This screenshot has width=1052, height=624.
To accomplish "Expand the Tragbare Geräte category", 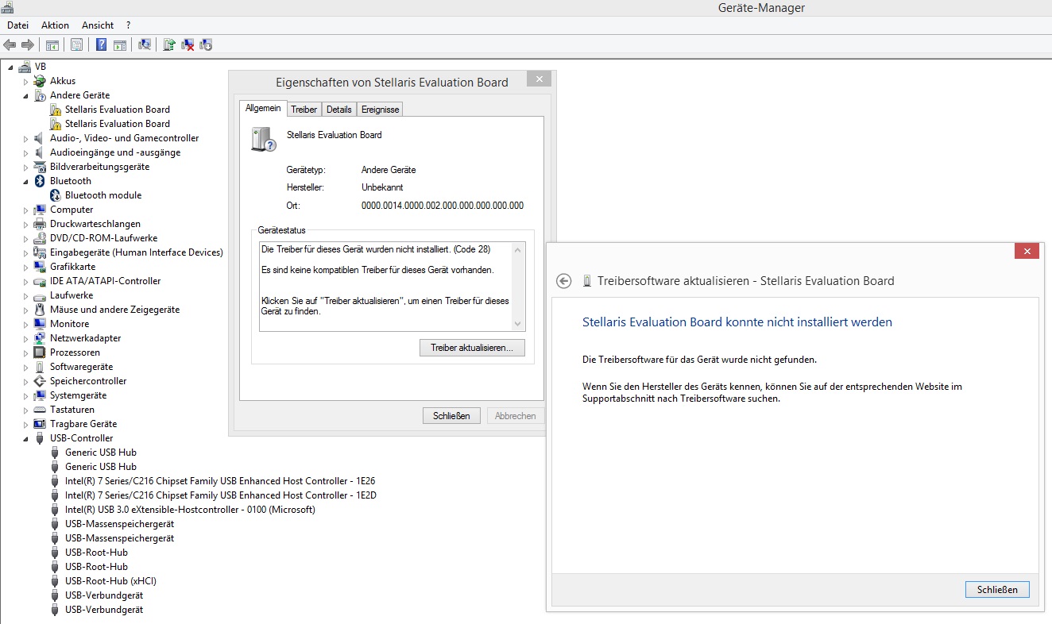I will 25,424.
